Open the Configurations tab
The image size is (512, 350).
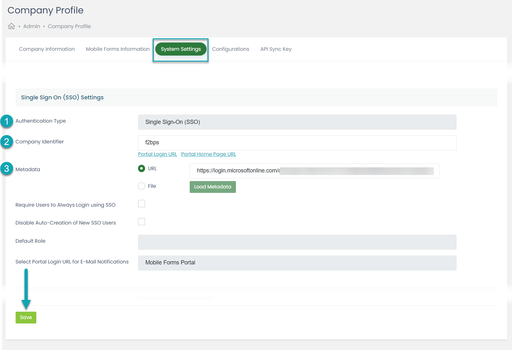pos(230,49)
